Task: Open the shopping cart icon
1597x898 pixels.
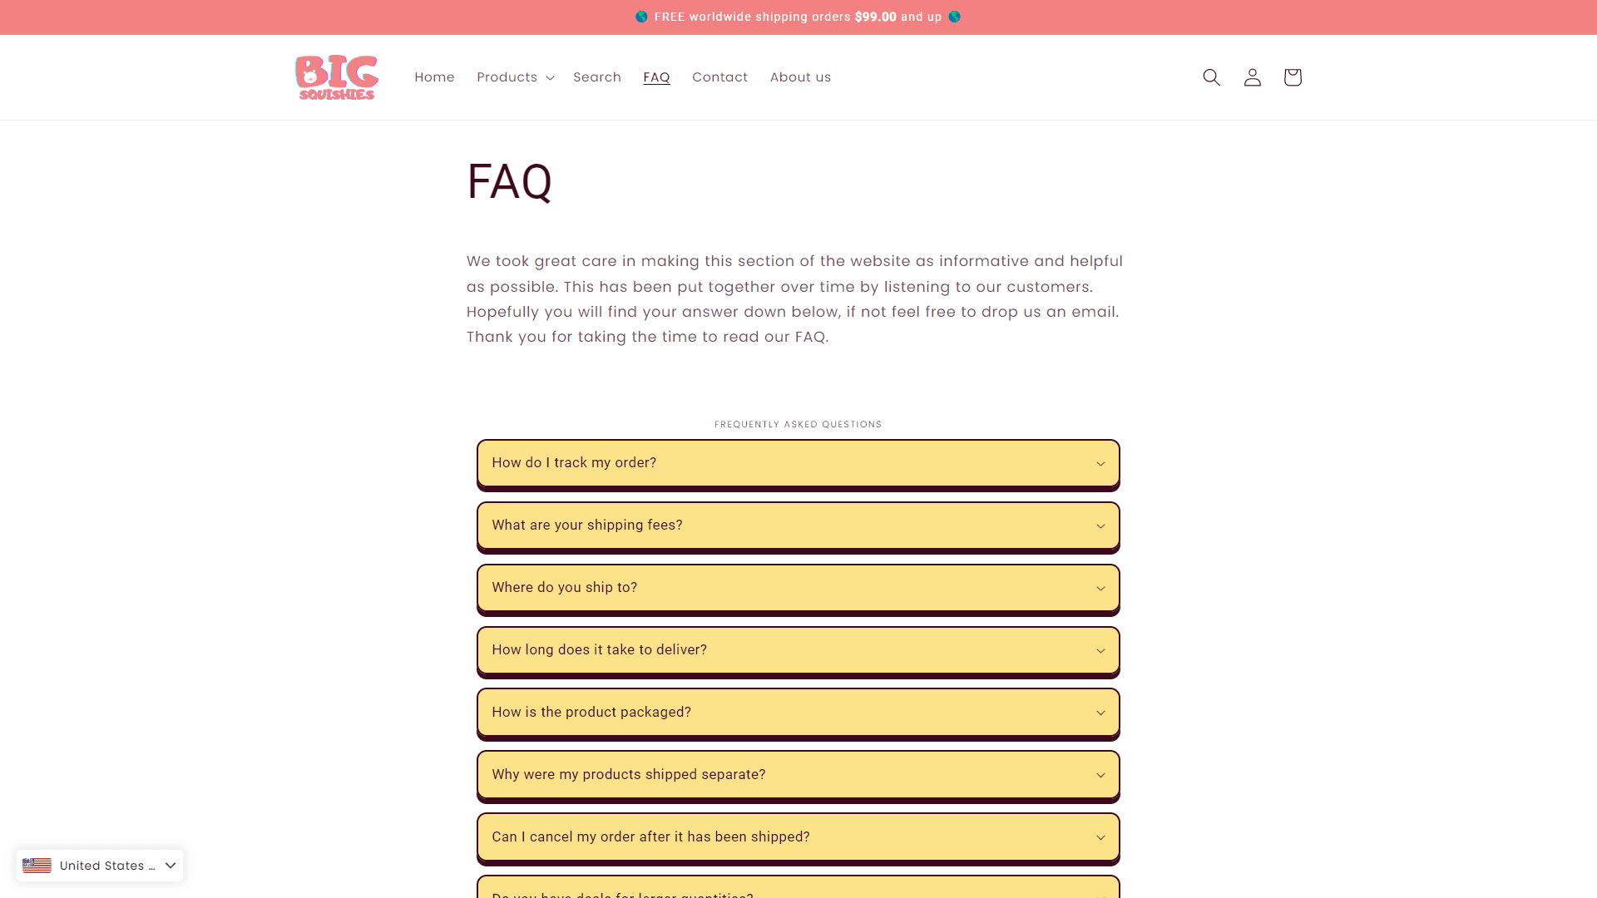Action: point(1292,77)
